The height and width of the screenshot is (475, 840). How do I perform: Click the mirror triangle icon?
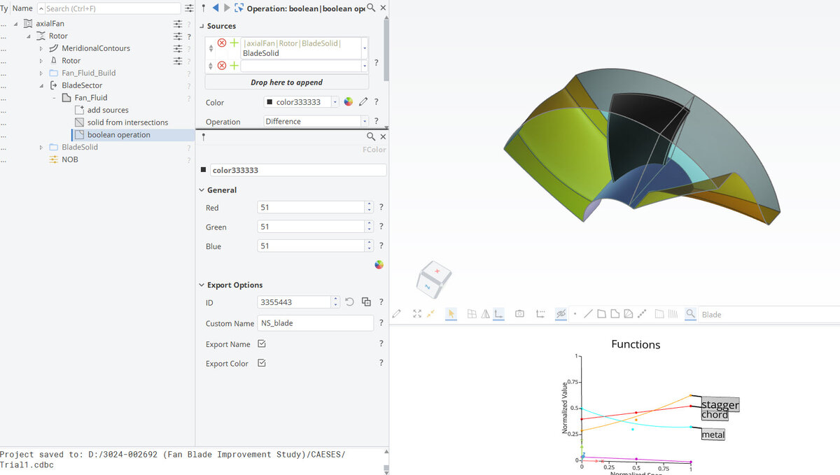485,314
